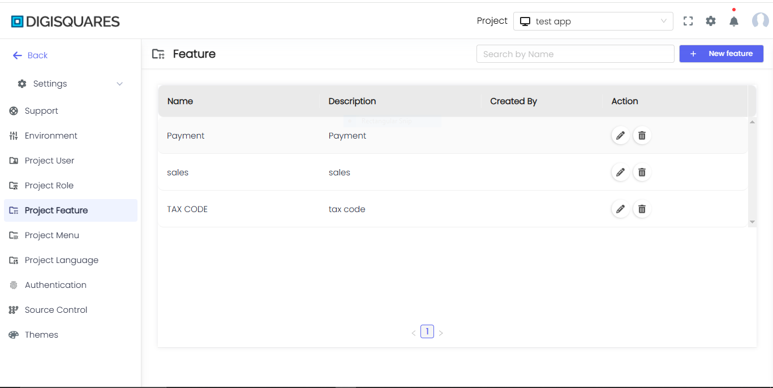The width and height of the screenshot is (773, 388).
Task: Click the Project Role folder icon
Action: coord(14,186)
